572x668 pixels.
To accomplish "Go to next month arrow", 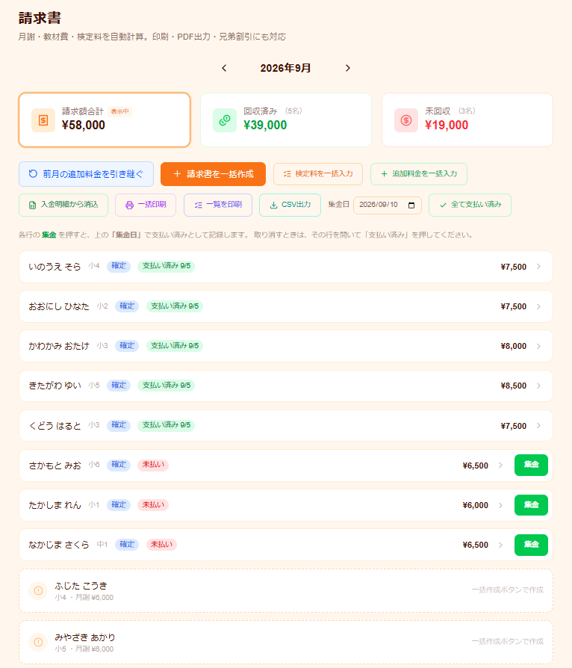I will pos(347,68).
